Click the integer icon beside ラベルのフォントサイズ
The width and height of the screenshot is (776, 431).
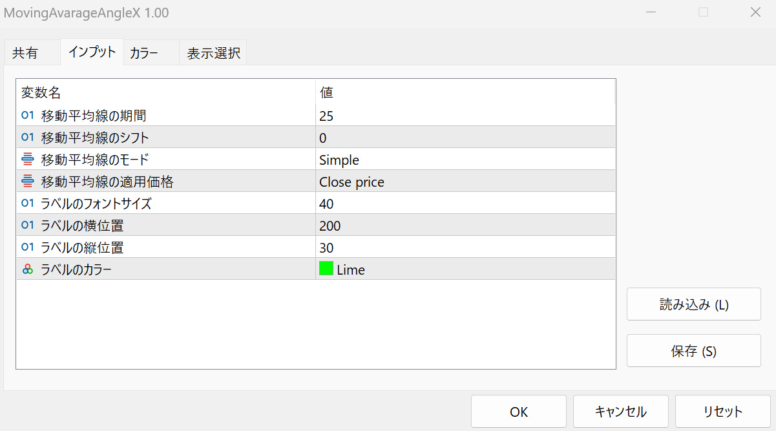click(x=27, y=204)
